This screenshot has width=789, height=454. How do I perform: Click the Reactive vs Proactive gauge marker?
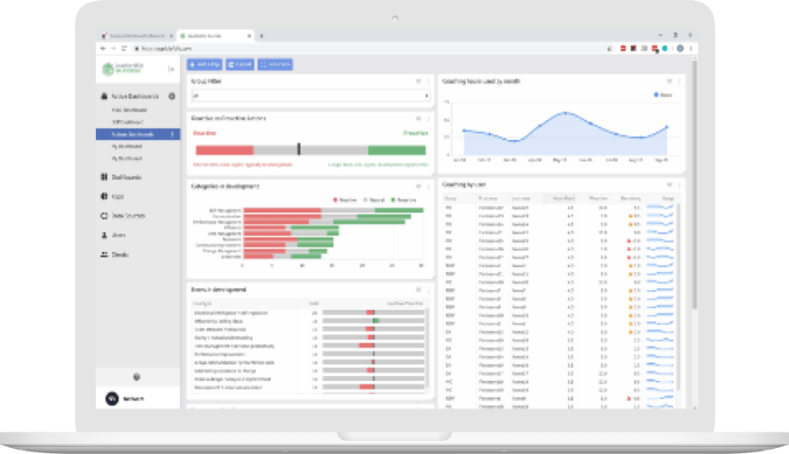click(298, 149)
